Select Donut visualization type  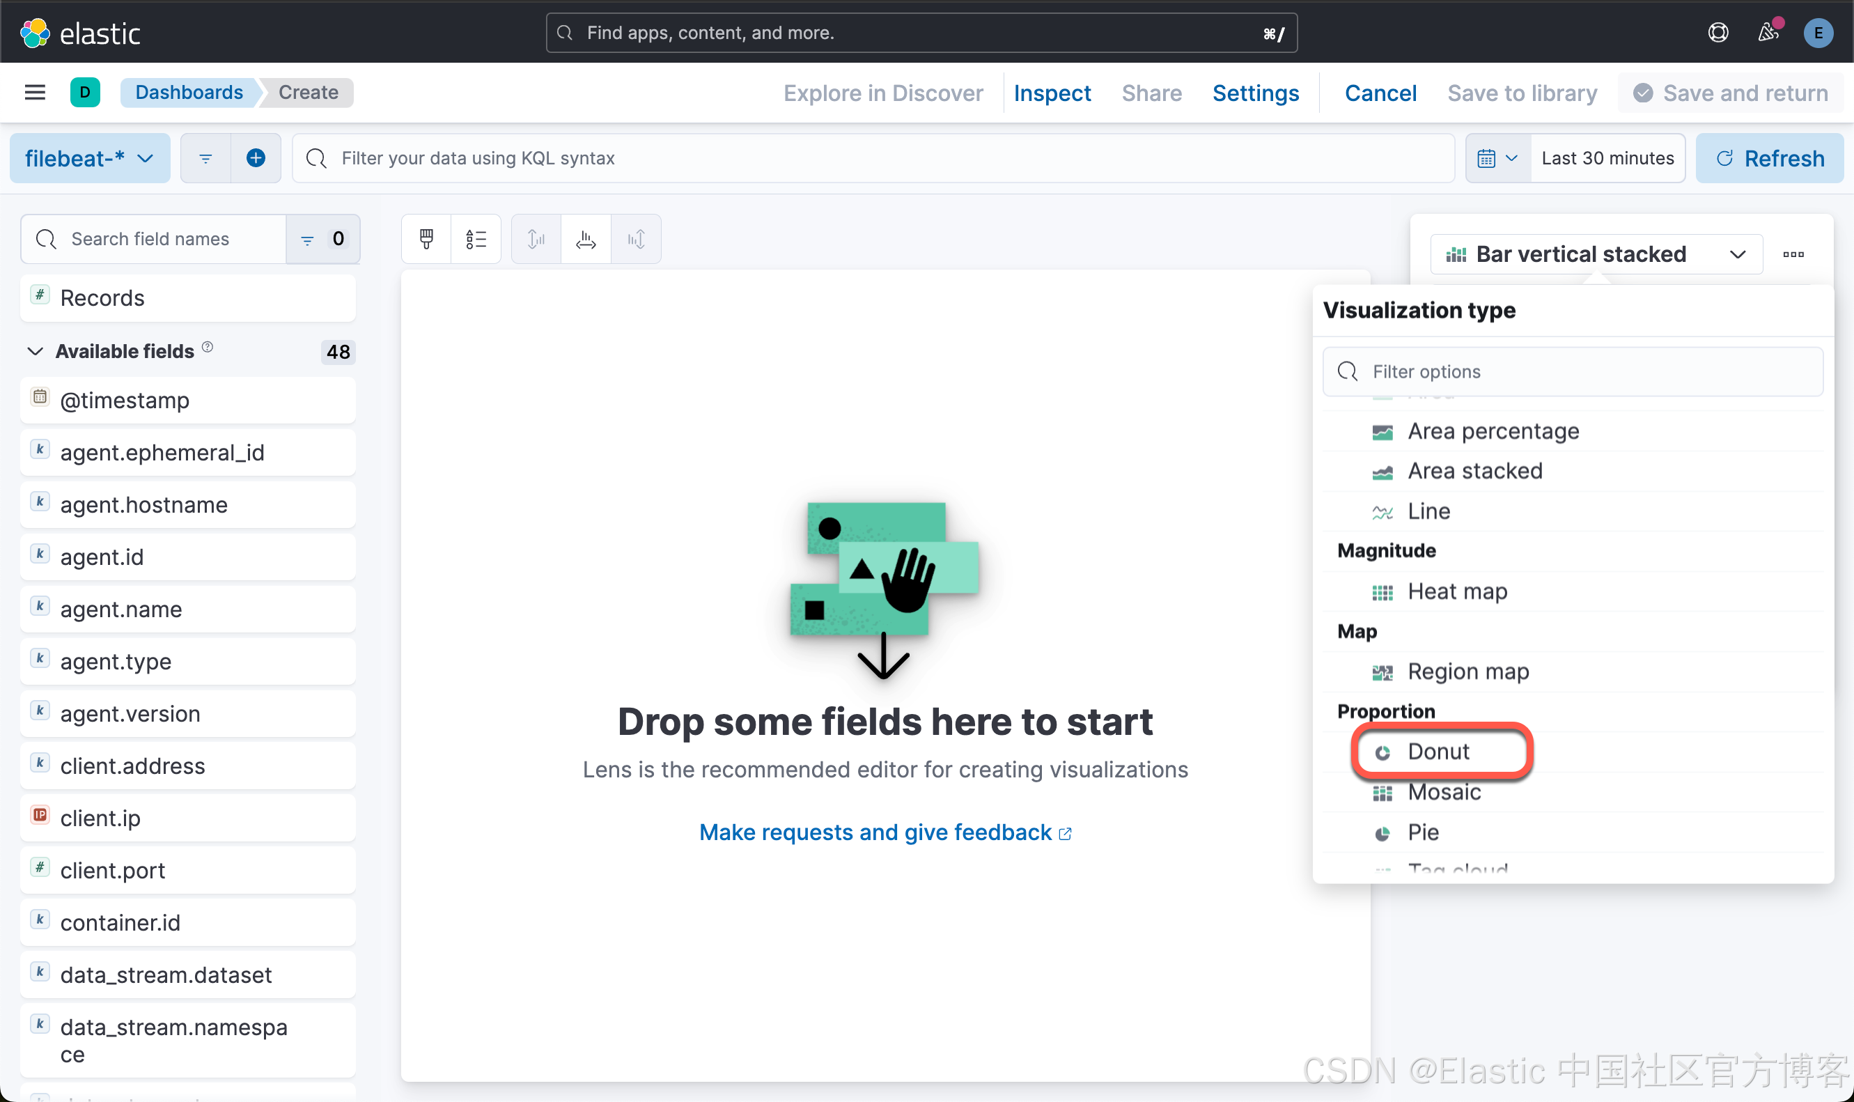click(x=1573, y=752)
